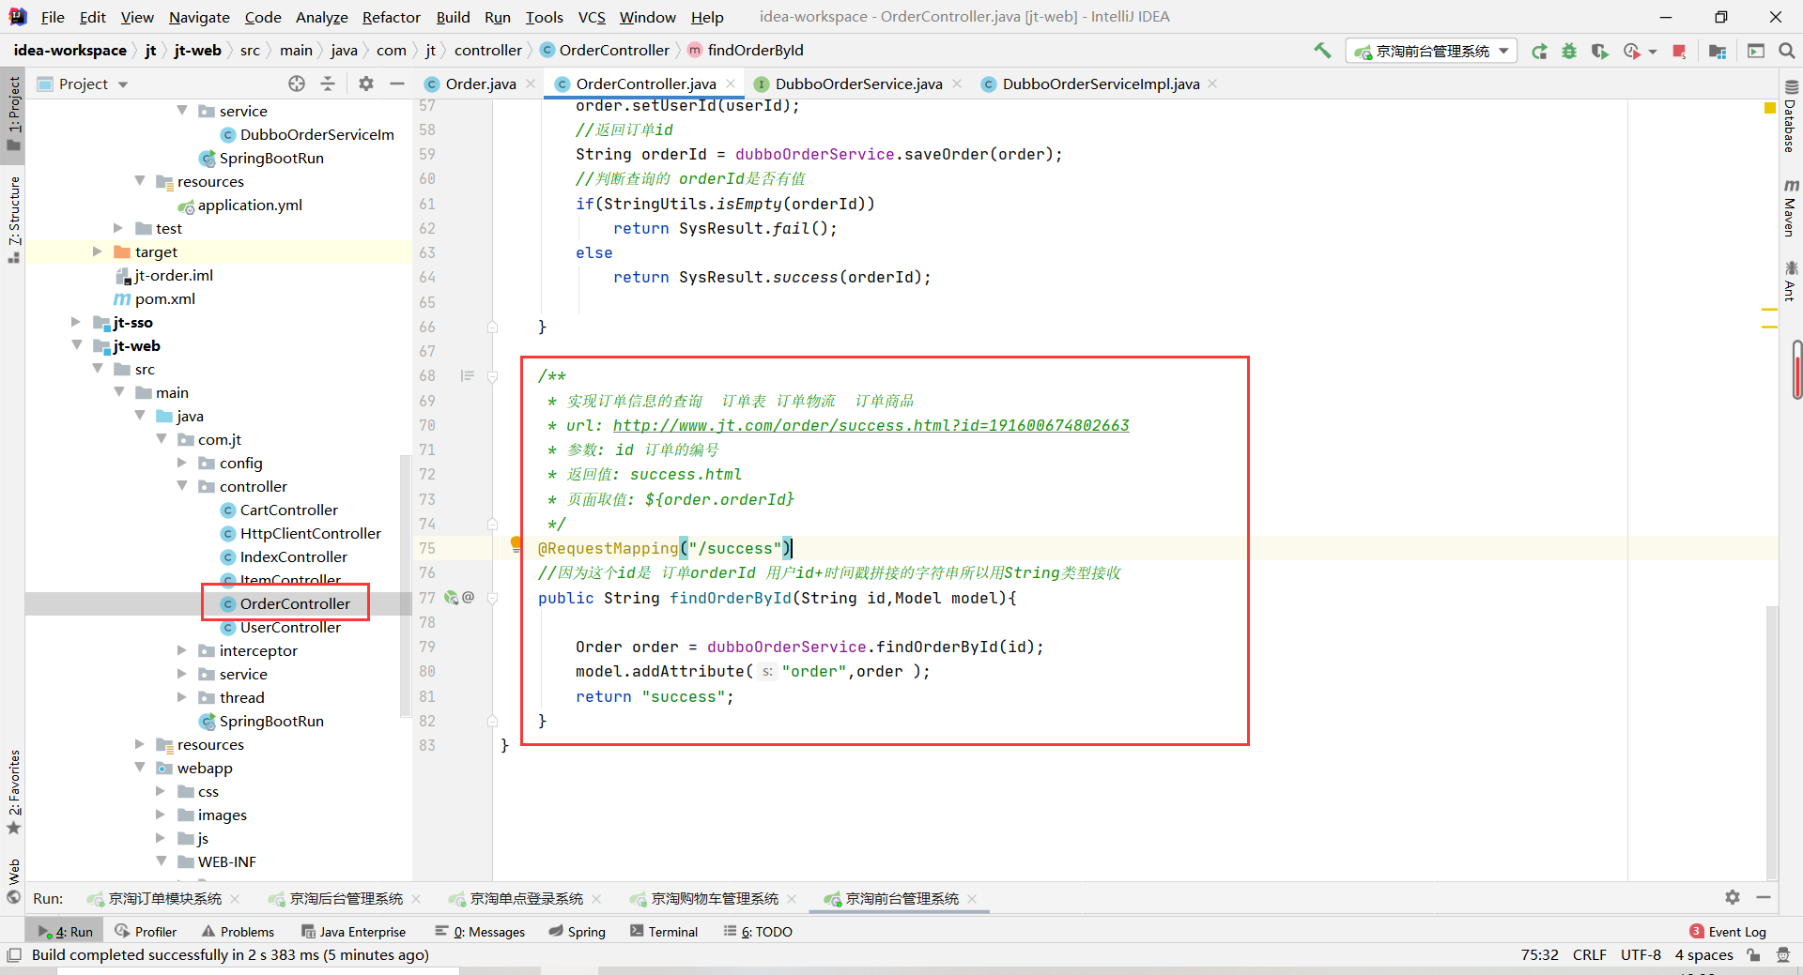The height and width of the screenshot is (975, 1803).
Task: Expand the images folder node
Action: pyautogui.click(x=161, y=815)
